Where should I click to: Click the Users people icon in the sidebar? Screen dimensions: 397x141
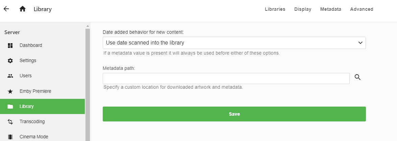point(10,76)
